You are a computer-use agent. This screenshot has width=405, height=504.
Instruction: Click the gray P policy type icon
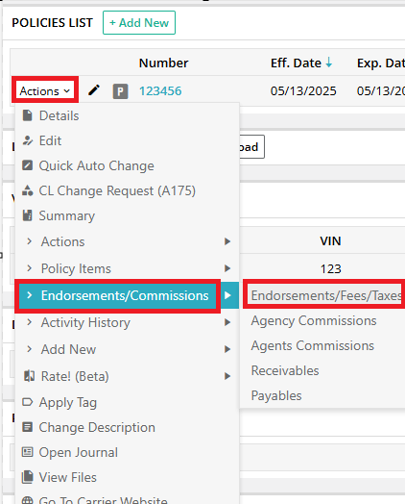(x=120, y=91)
